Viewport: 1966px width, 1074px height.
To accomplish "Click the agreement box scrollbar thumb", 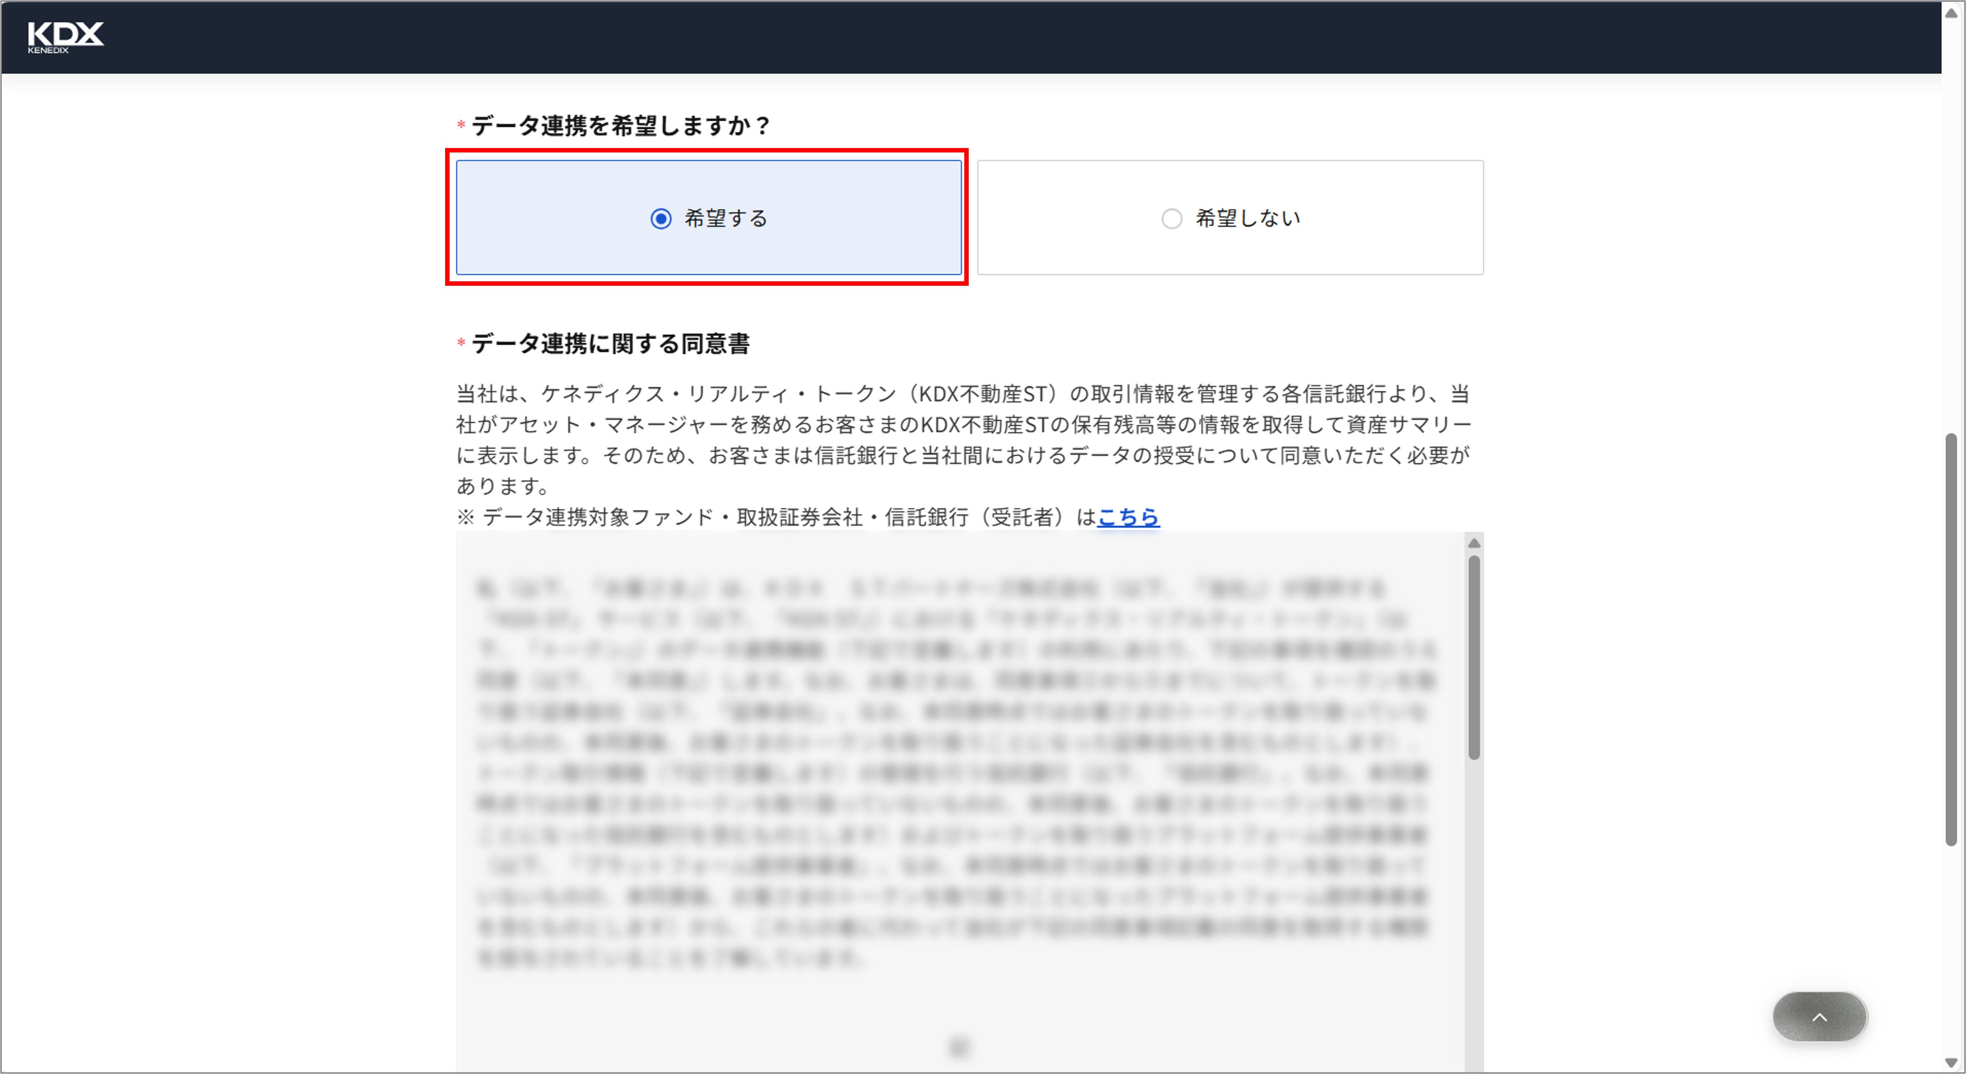I will (x=1474, y=658).
